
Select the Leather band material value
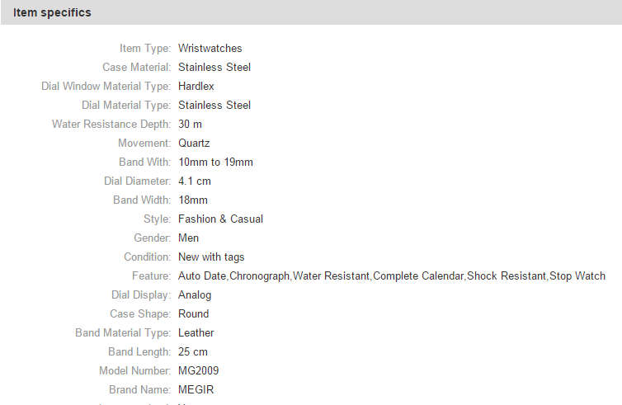(196, 332)
